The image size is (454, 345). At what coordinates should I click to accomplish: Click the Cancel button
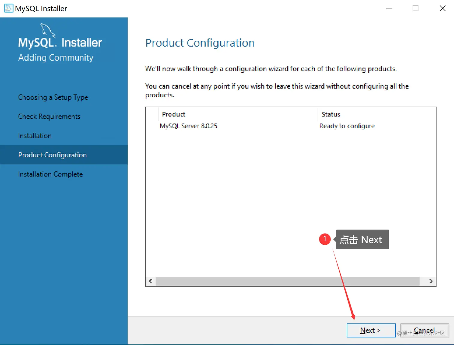pyautogui.click(x=425, y=330)
